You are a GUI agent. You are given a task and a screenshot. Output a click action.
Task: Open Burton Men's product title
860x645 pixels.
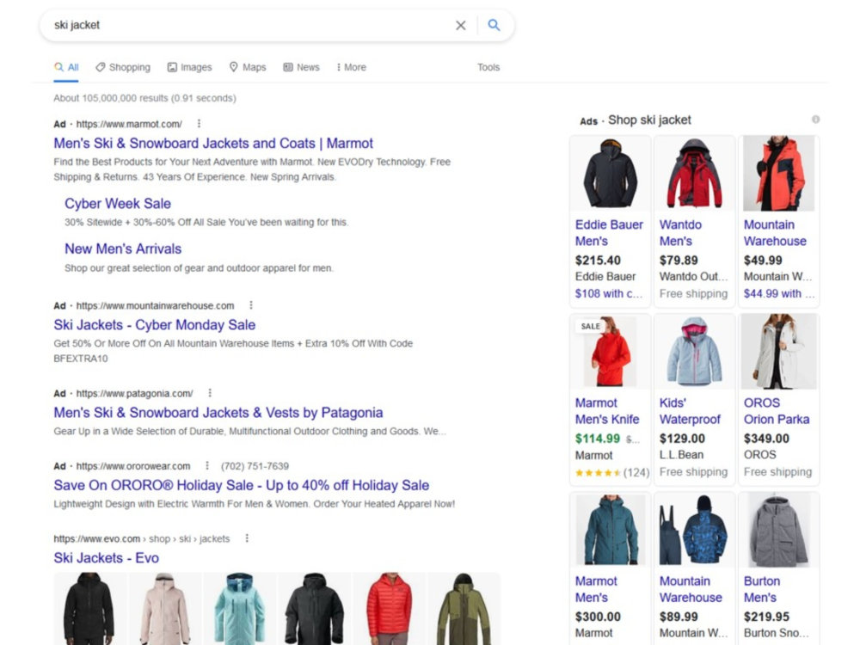pyautogui.click(x=761, y=589)
